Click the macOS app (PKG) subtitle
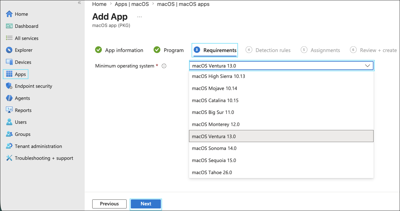This screenshot has width=400, height=211. pos(111,25)
